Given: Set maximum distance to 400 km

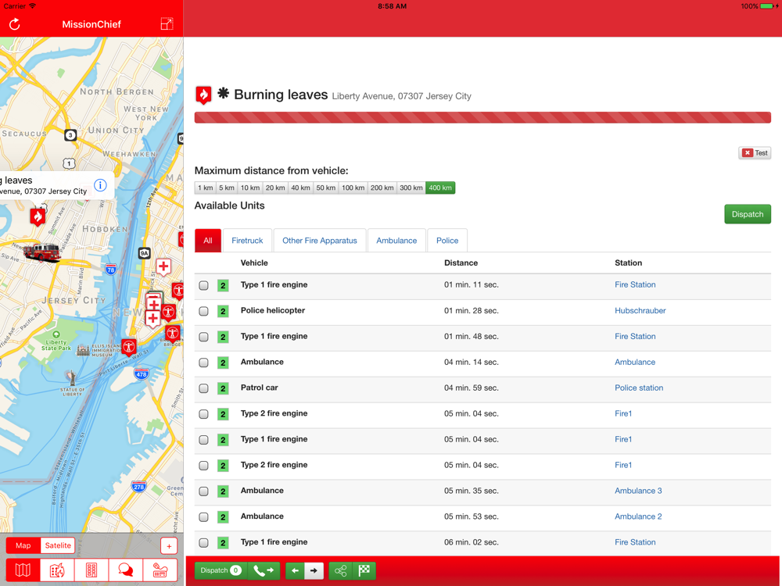Looking at the screenshot, I should coord(440,188).
